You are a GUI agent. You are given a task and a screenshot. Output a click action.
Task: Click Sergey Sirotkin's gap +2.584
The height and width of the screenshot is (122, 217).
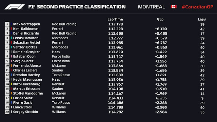161,112
